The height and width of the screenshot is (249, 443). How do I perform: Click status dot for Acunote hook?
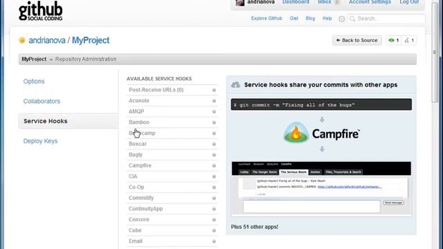tap(214, 101)
